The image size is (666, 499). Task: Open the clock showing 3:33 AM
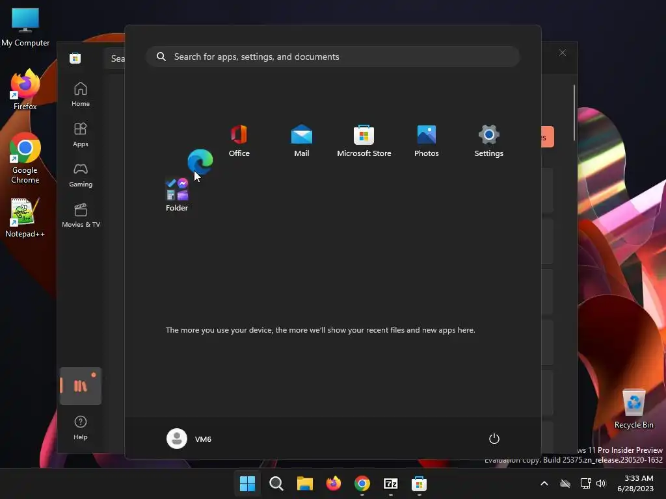point(635,483)
